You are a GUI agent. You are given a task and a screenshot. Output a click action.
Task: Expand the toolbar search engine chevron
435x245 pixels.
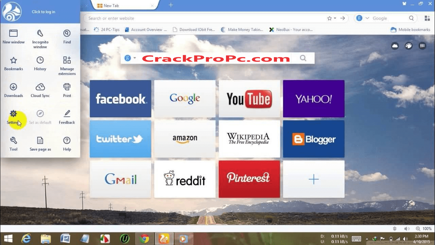tap(367, 18)
